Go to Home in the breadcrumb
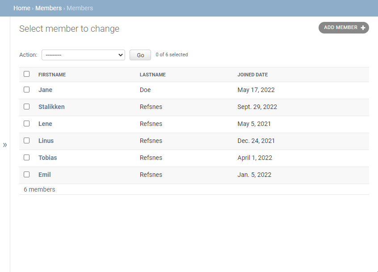 (x=22, y=8)
